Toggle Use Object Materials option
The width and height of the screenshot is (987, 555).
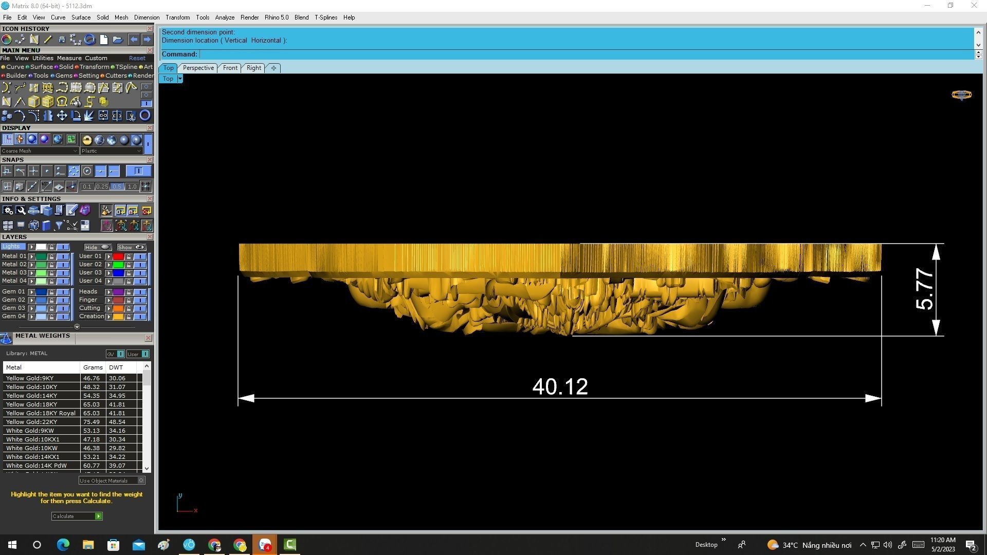[141, 480]
